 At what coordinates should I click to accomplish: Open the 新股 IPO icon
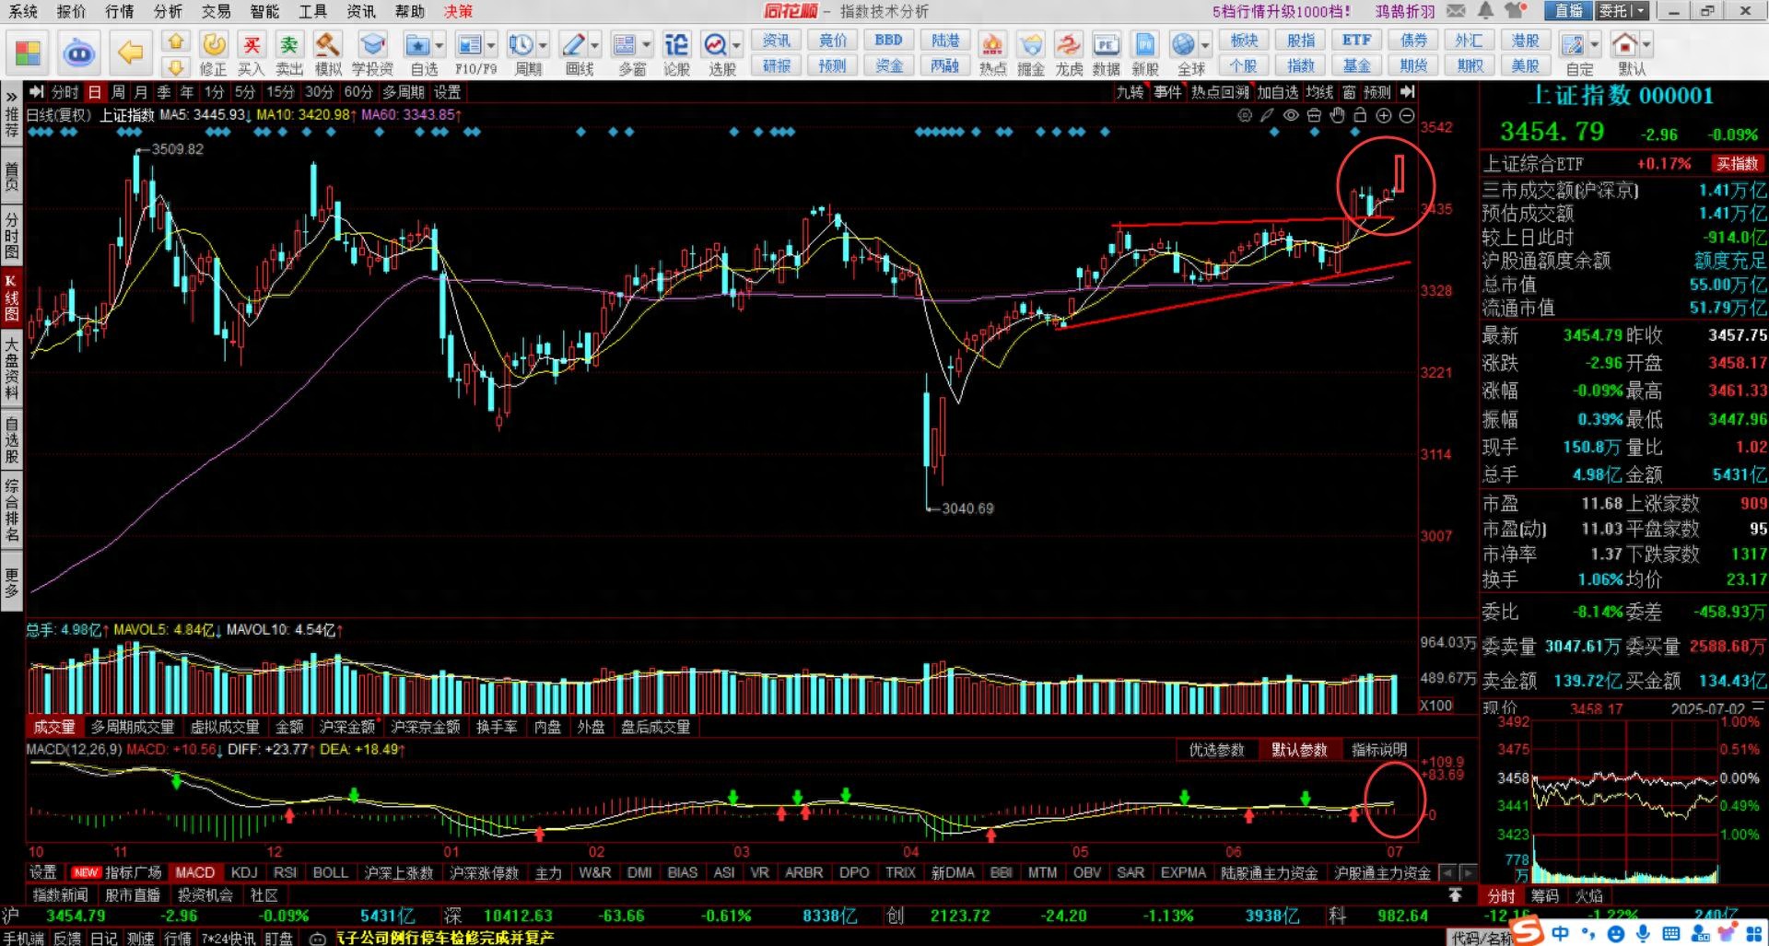click(x=1144, y=53)
